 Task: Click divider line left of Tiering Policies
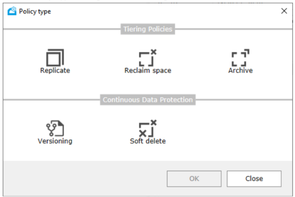pos(62,29)
